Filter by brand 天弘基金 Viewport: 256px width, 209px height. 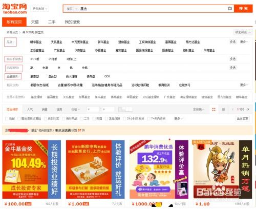[56, 42]
